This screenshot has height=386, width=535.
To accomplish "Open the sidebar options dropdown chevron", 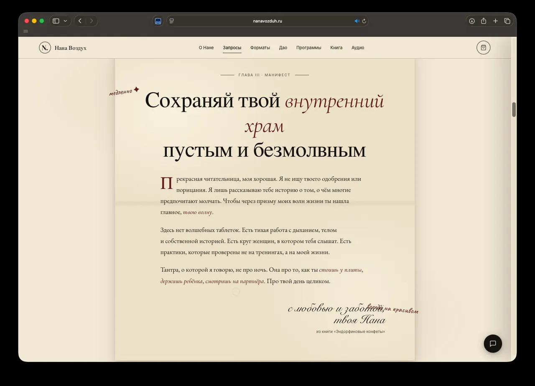I will click(65, 21).
